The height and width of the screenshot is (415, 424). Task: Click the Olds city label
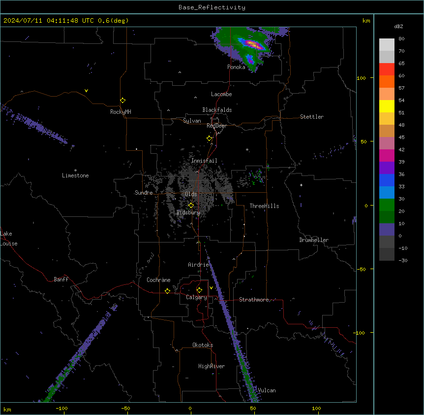click(x=191, y=194)
